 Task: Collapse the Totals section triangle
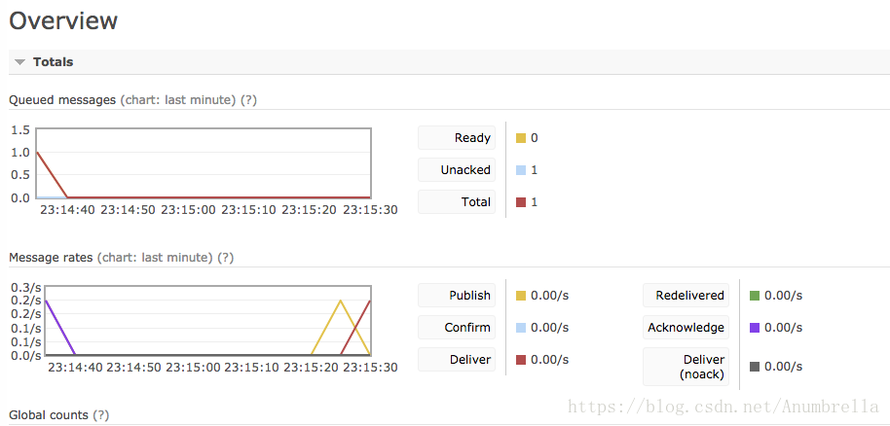(19, 62)
